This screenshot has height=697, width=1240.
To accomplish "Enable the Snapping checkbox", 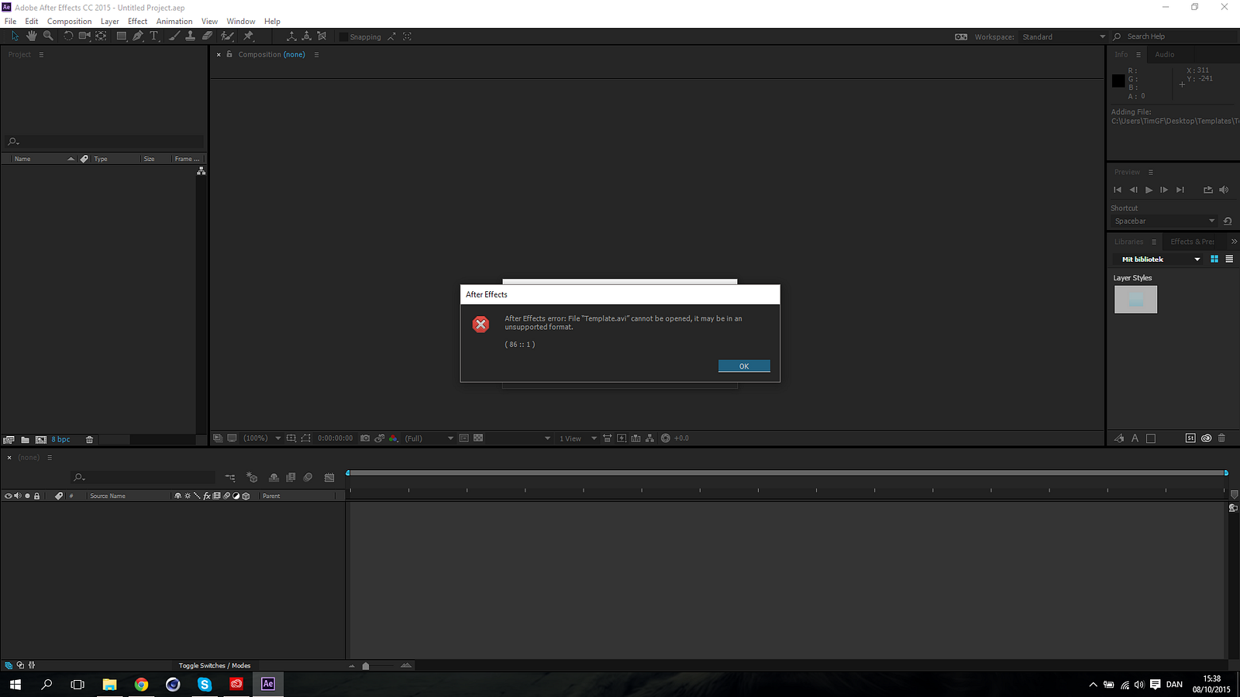I will coord(344,37).
